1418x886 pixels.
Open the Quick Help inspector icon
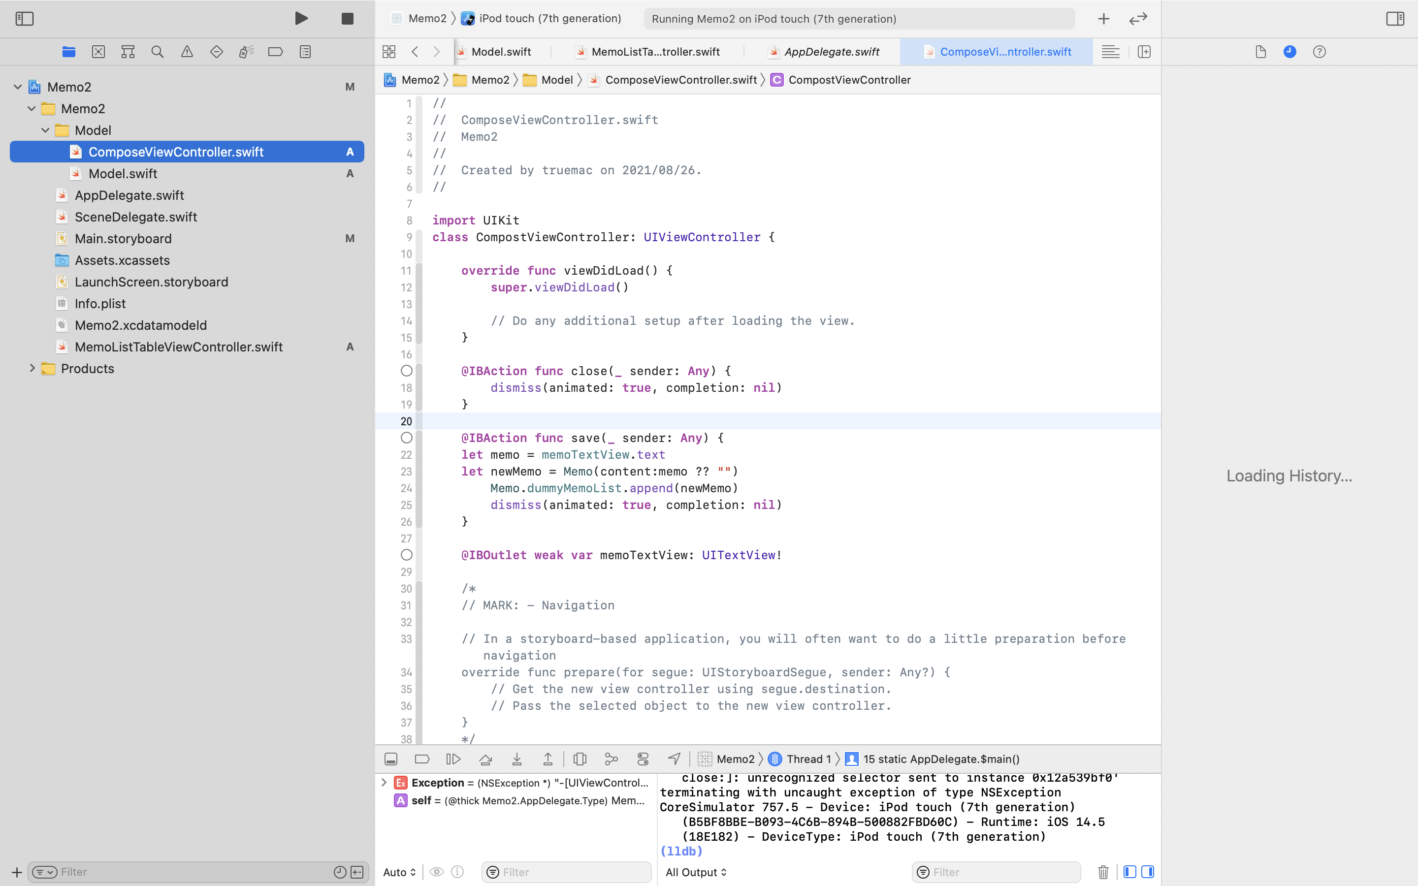[1319, 52]
